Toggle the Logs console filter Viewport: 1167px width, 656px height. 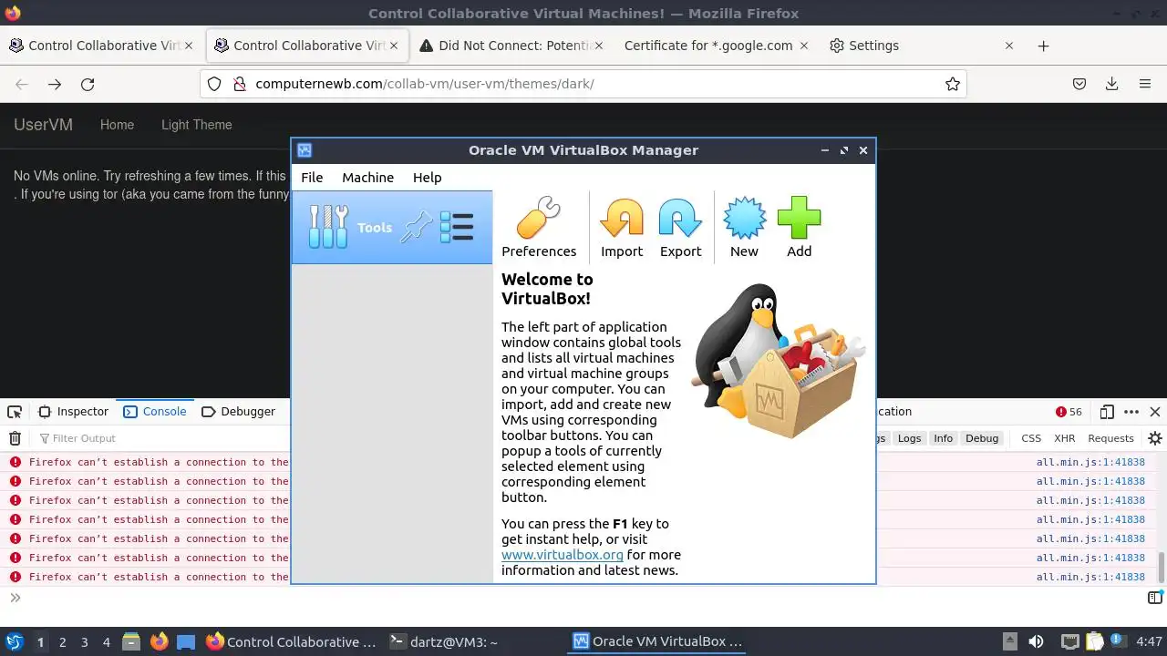[x=909, y=438]
